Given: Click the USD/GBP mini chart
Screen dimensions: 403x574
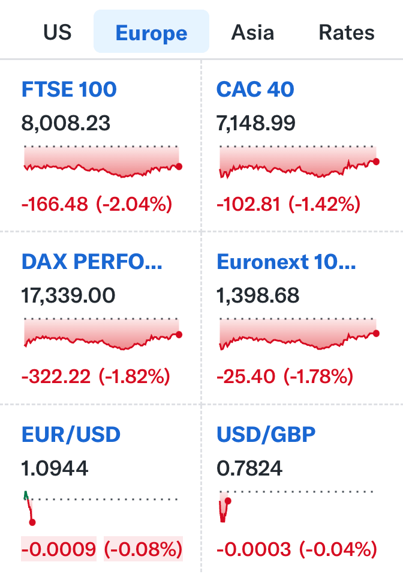Looking at the screenshot, I should 224,507.
